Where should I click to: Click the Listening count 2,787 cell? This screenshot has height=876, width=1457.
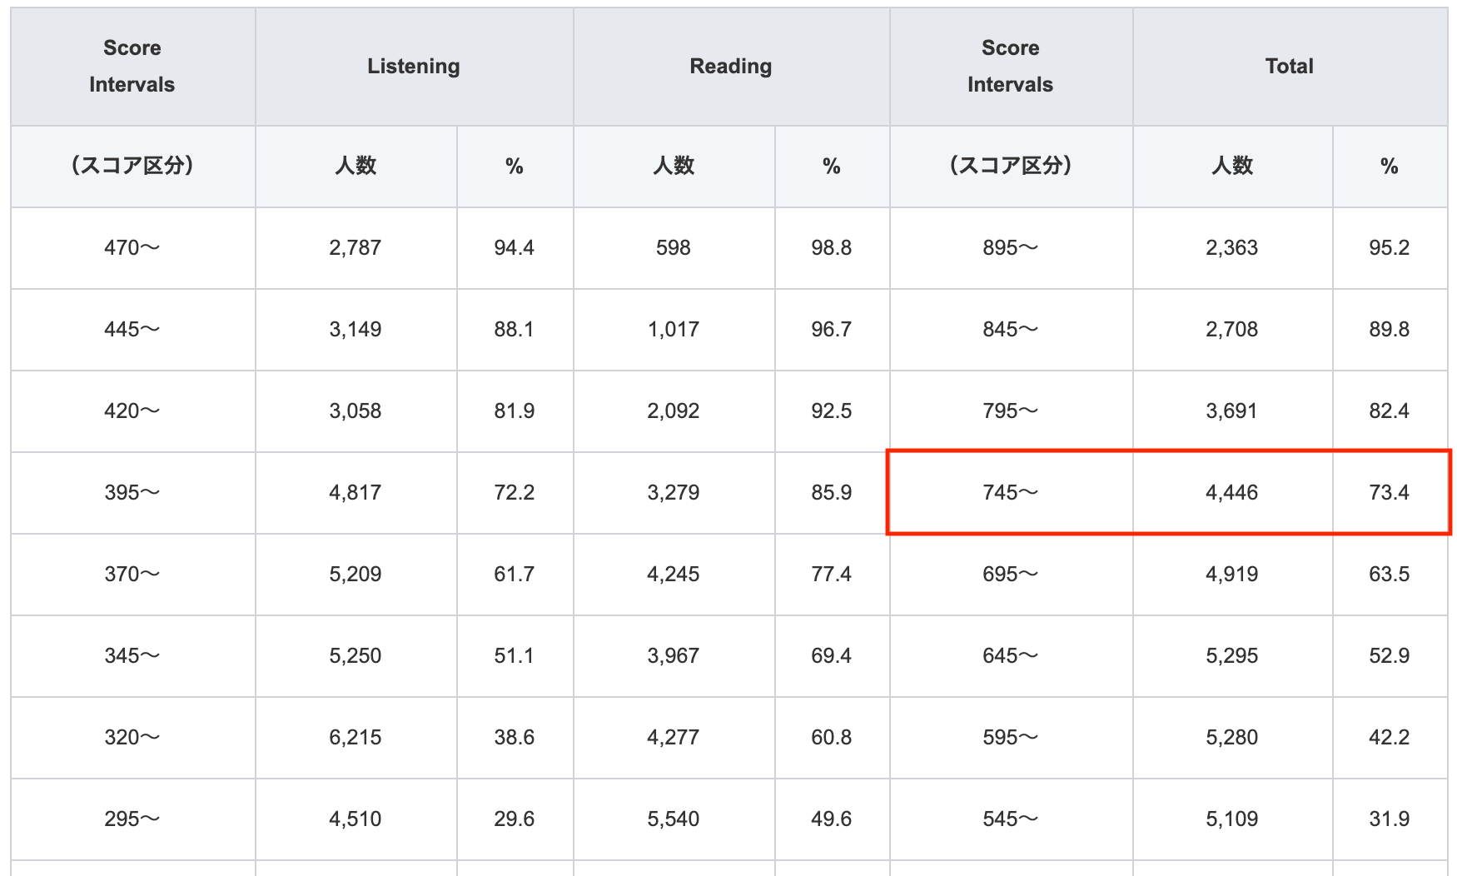356,248
